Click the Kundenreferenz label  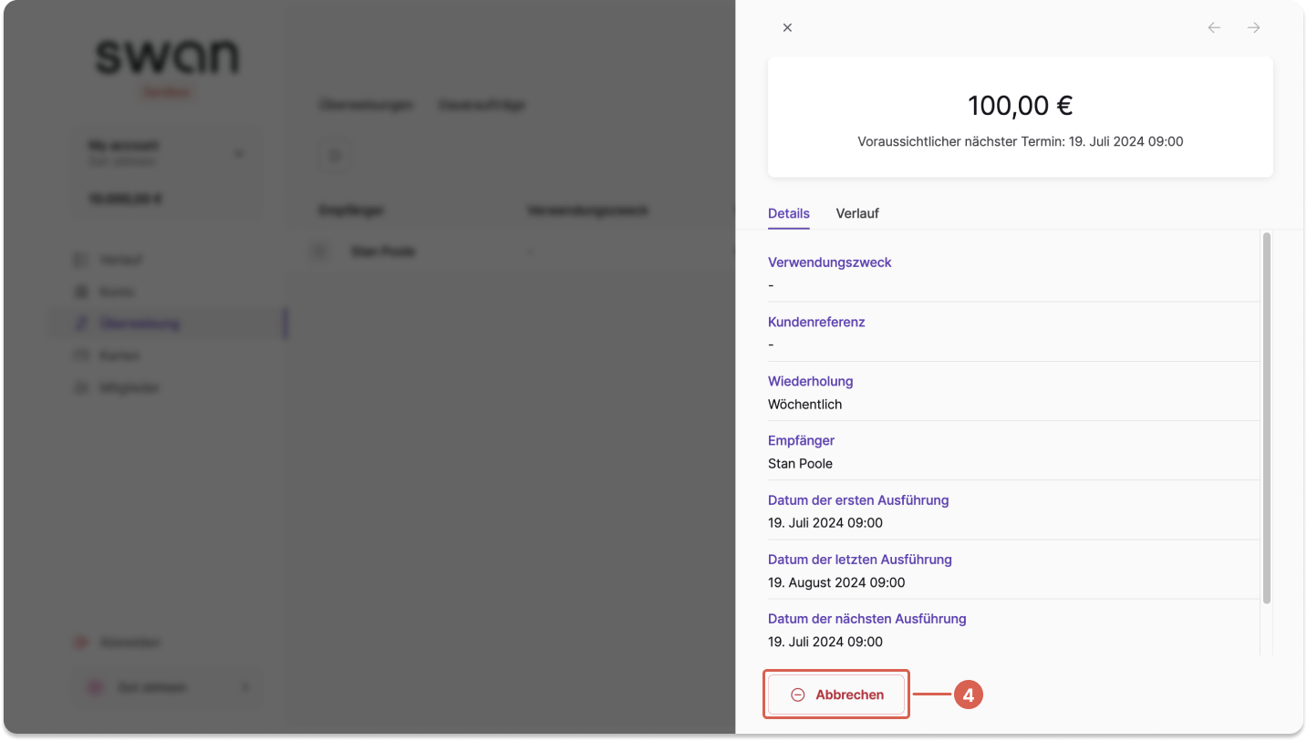pyautogui.click(x=816, y=322)
